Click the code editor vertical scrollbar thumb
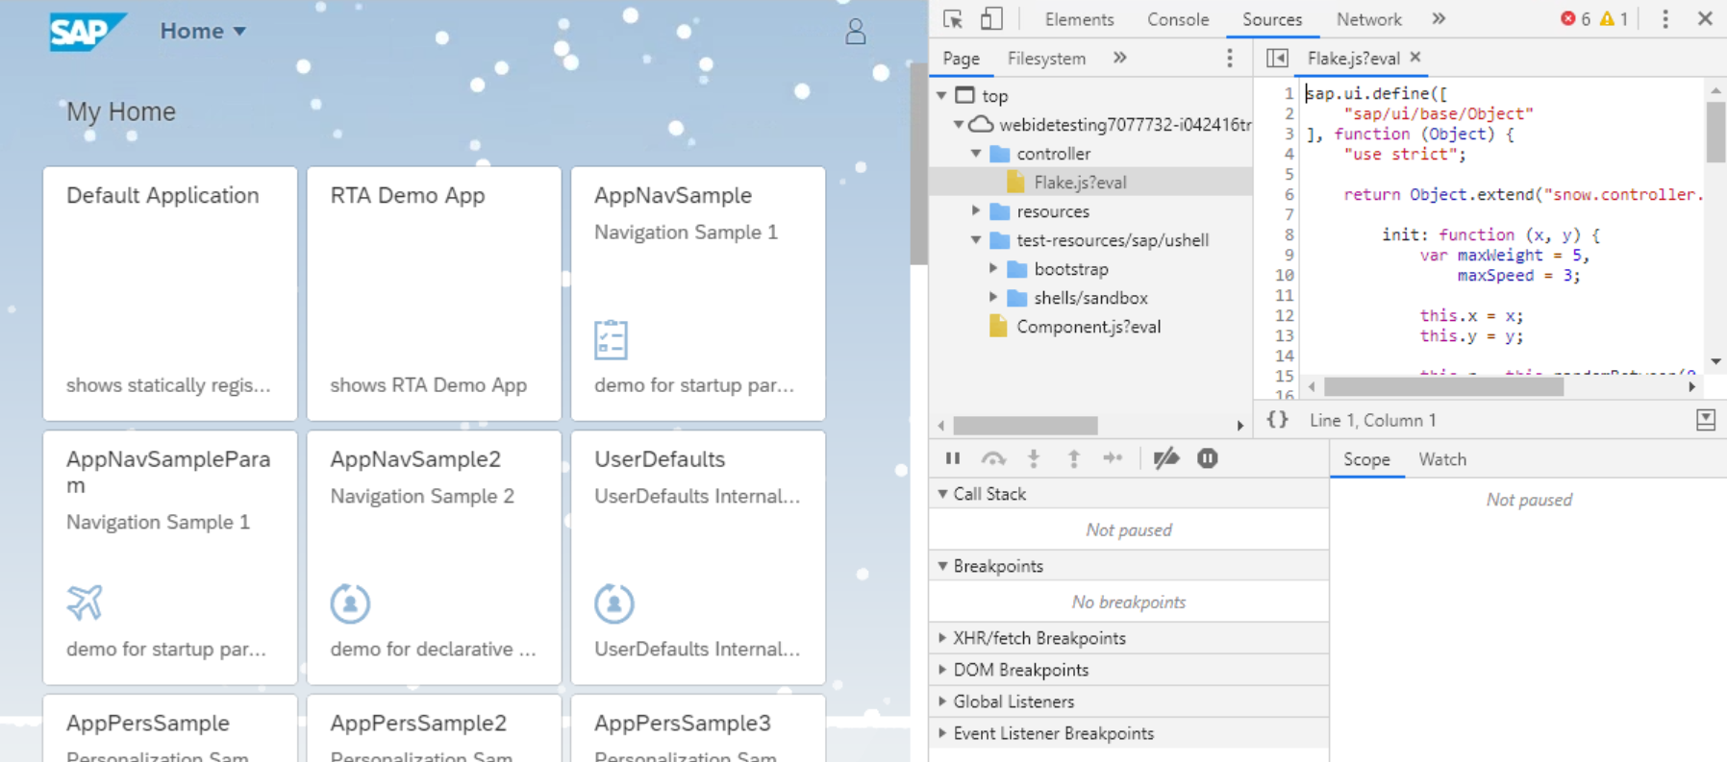 1715,132
